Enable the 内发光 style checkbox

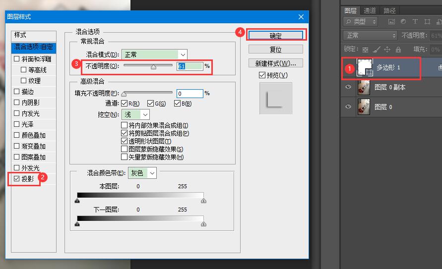point(17,113)
